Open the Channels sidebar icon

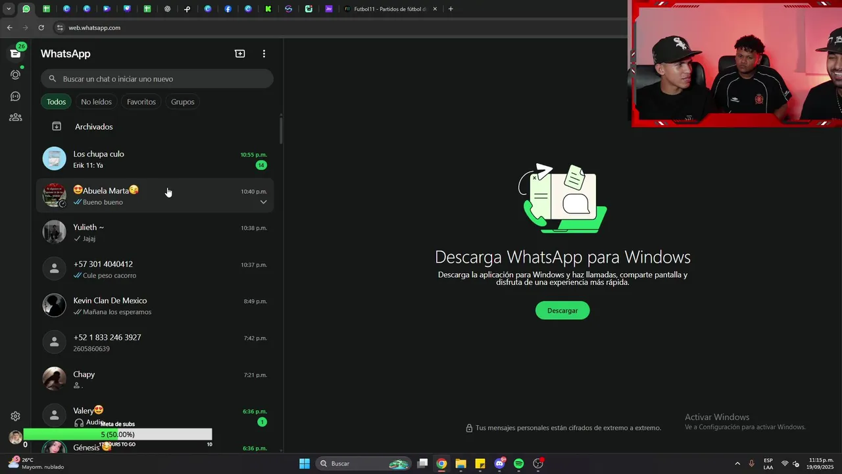[15, 96]
